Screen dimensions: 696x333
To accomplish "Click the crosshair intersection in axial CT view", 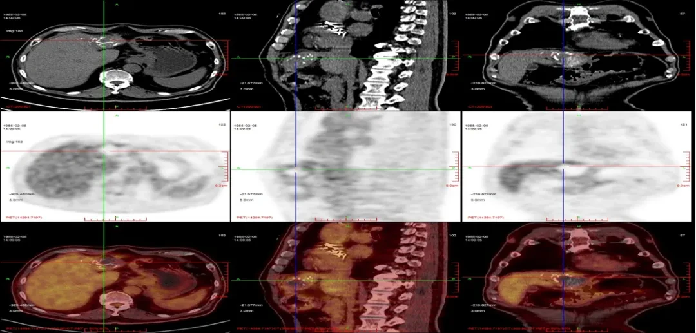I will (104, 41).
